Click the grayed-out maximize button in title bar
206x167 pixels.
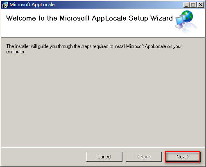pos(193,5)
